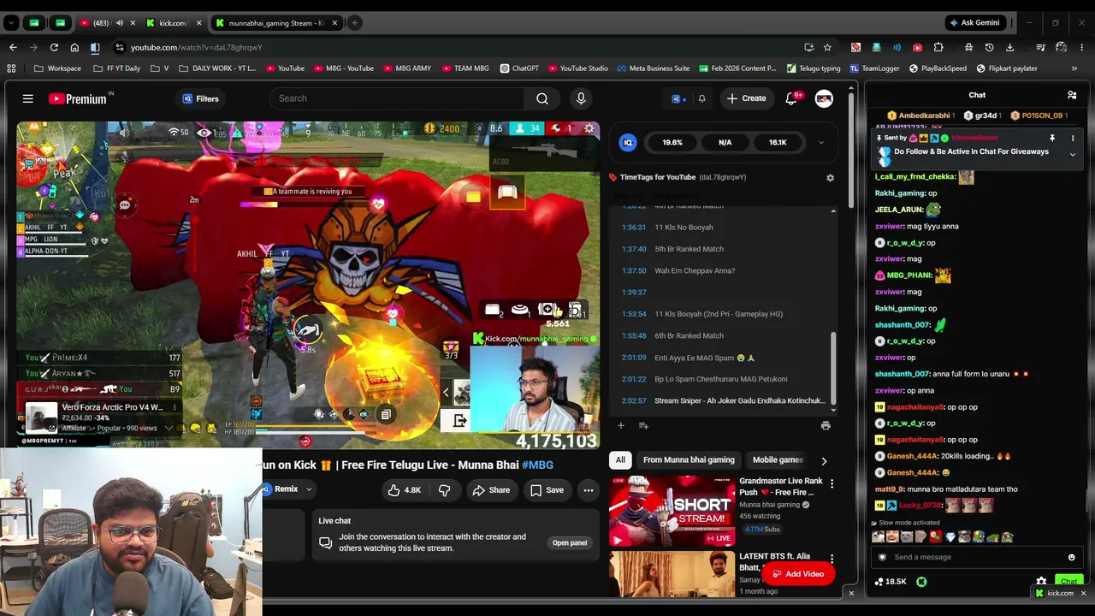The width and height of the screenshot is (1095, 616).
Task: Open the emoji picker in Kick chat
Action: point(1071,557)
